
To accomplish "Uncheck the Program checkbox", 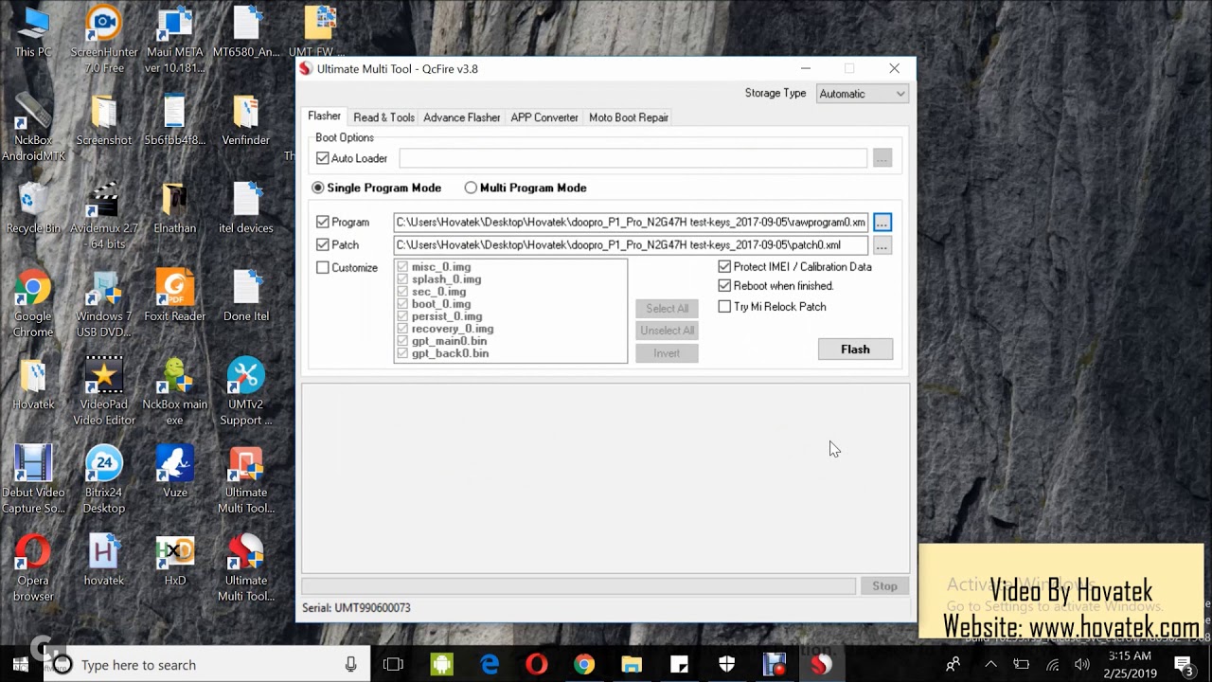I will [323, 222].
